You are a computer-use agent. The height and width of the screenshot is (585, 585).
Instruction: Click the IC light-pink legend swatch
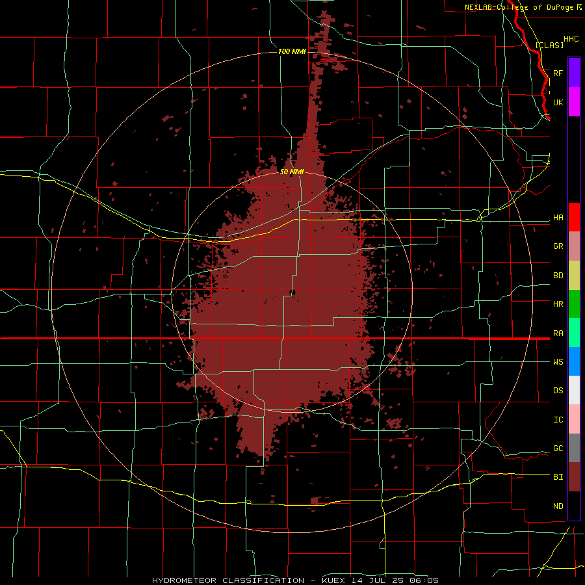coord(574,419)
